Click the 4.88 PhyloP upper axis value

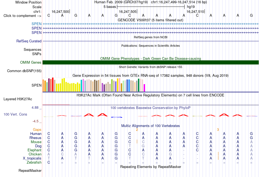(x=35, y=108)
